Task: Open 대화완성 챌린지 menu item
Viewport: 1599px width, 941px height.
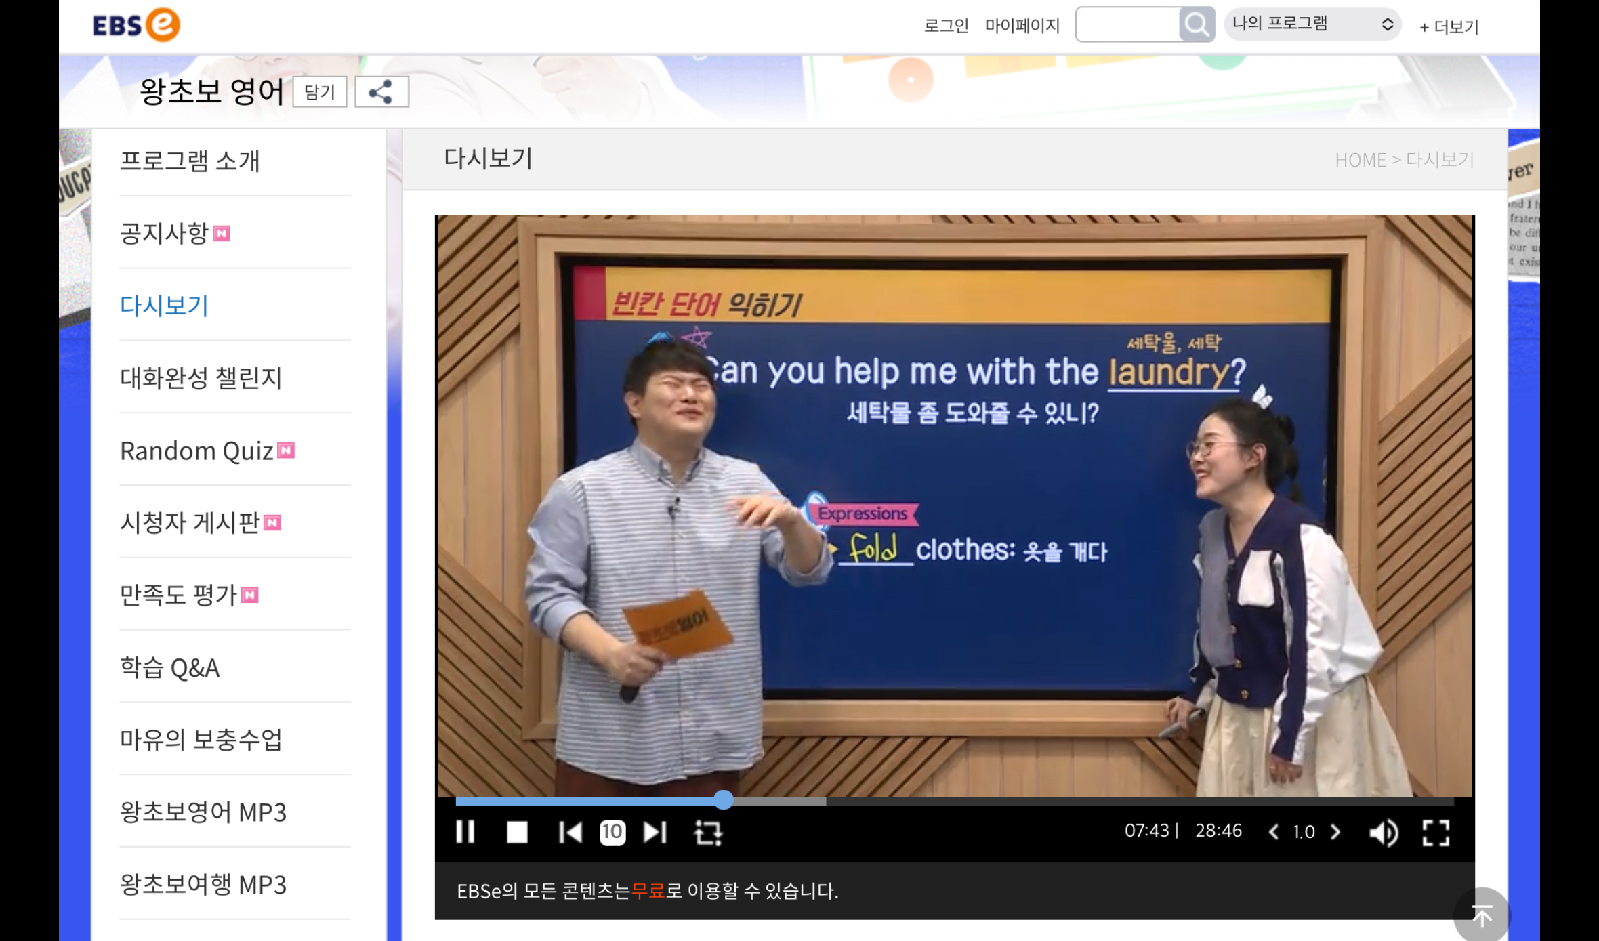Action: tap(201, 377)
